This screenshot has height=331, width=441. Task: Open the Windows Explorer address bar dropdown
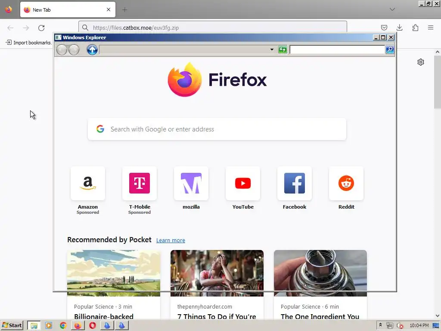[x=272, y=50]
